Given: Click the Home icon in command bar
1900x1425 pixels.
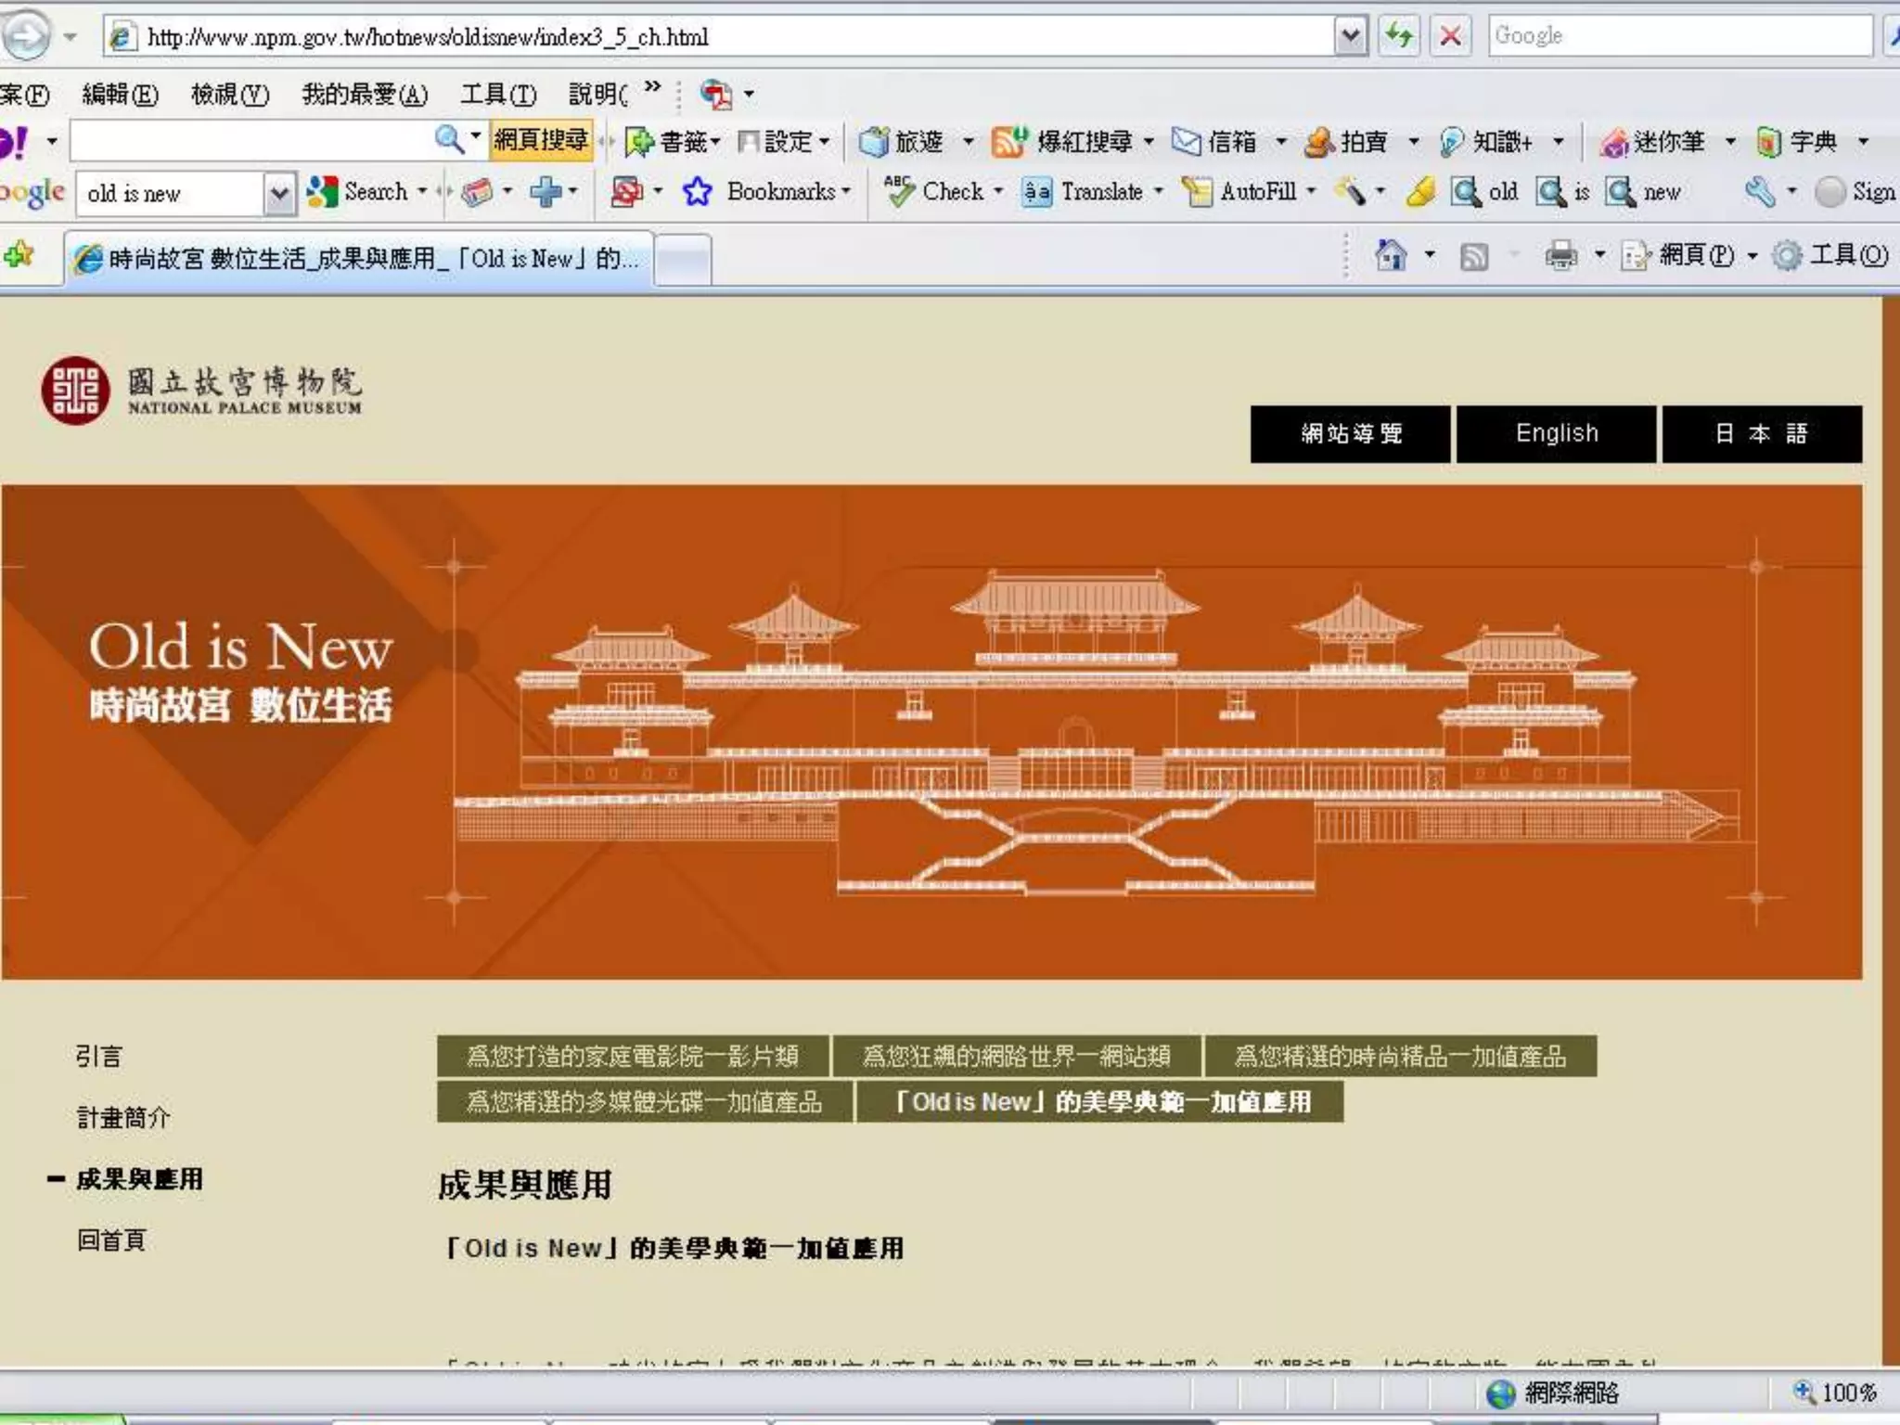Looking at the screenshot, I should (1390, 254).
